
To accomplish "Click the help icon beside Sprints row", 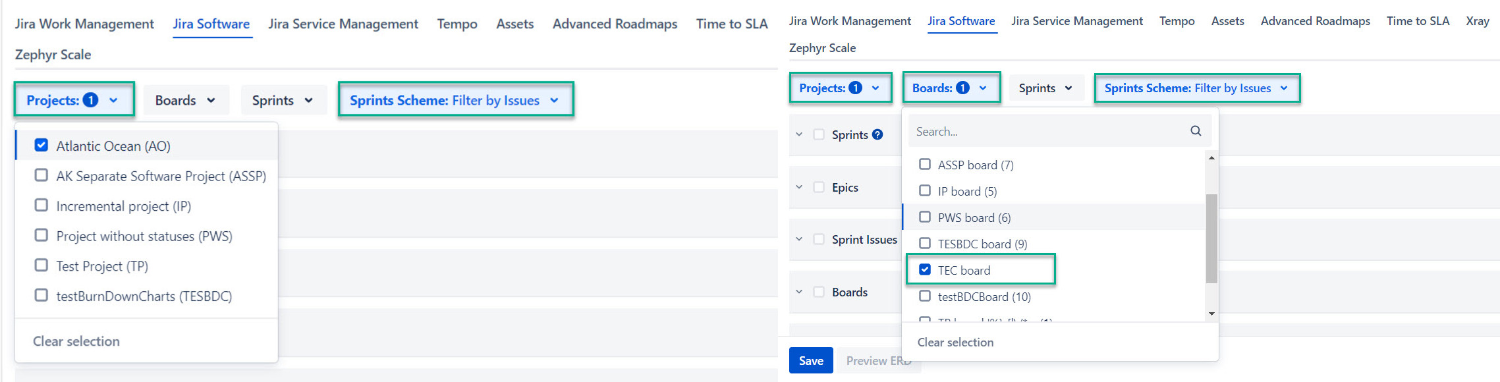I will 877,134.
